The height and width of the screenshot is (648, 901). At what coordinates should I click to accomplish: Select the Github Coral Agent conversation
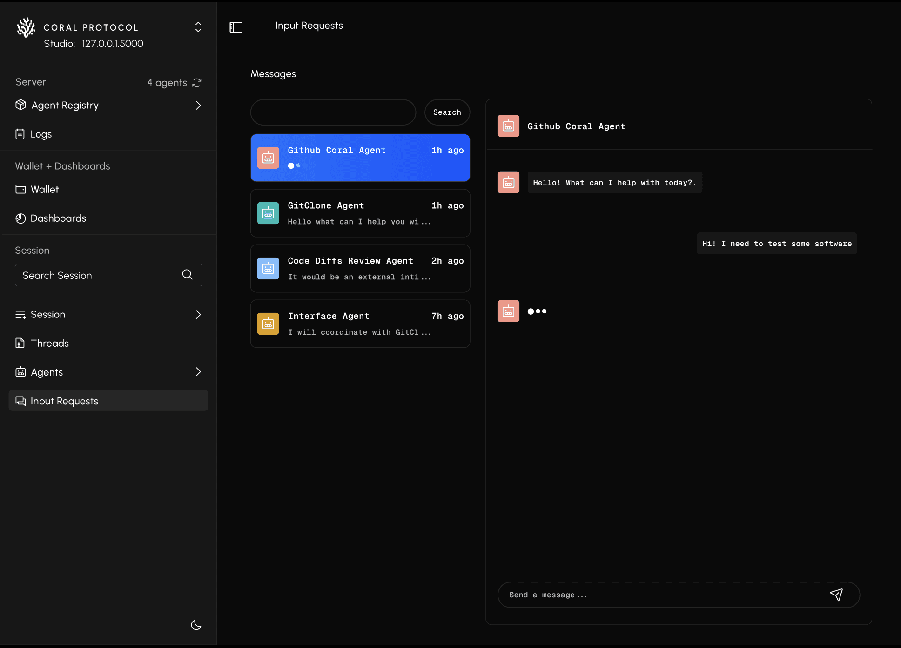(360, 158)
